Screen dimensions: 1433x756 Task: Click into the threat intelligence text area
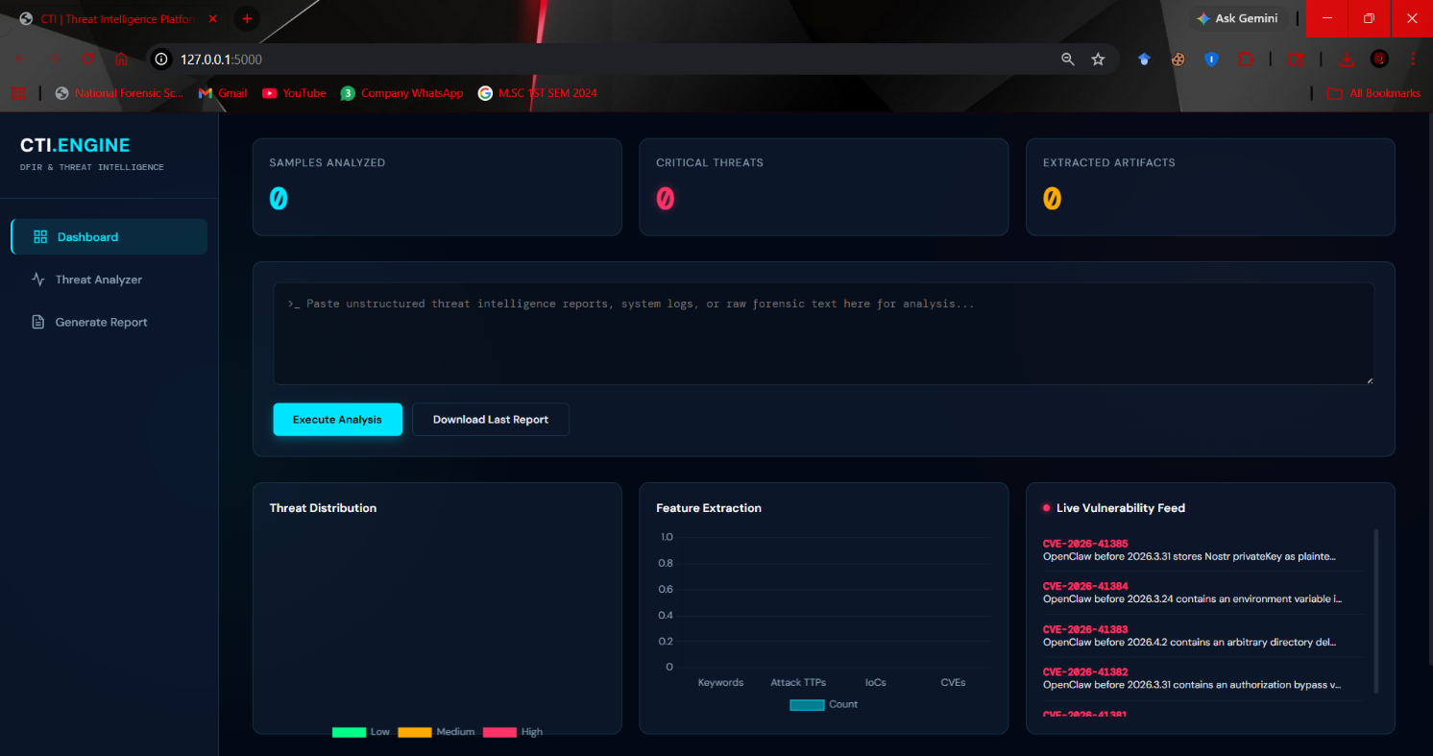pos(823,333)
